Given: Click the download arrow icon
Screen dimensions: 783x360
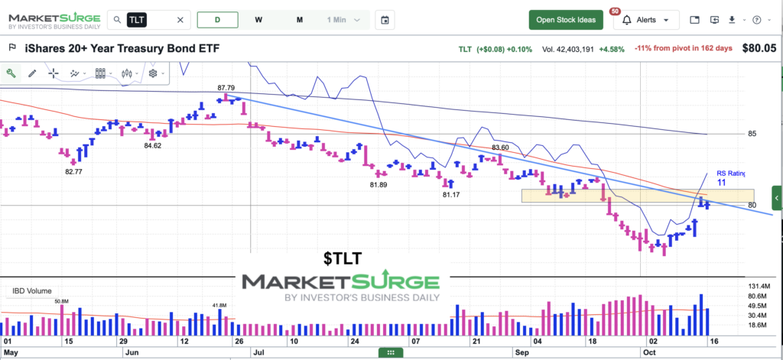Looking at the screenshot, I should [732, 20].
